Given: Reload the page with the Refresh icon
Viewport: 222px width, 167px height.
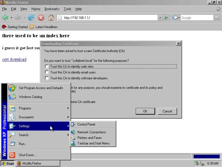Looking at the screenshot, I should [31, 18].
